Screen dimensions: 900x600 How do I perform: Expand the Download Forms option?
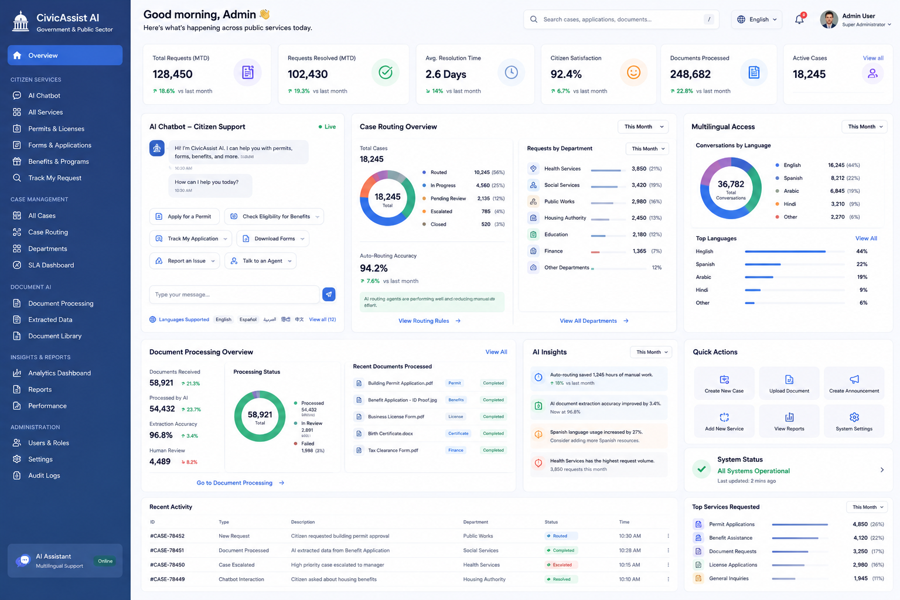point(302,239)
